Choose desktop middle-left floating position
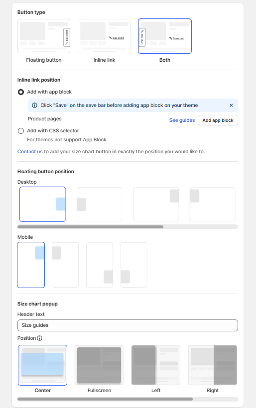 click(x=99, y=204)
